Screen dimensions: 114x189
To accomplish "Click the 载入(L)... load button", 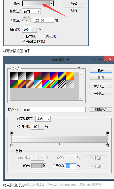I will pos(101,86).
